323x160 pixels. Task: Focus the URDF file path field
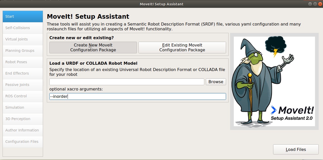127,82
